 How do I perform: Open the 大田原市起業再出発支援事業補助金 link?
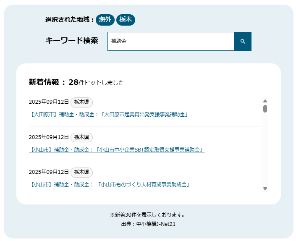pos(109,115)
